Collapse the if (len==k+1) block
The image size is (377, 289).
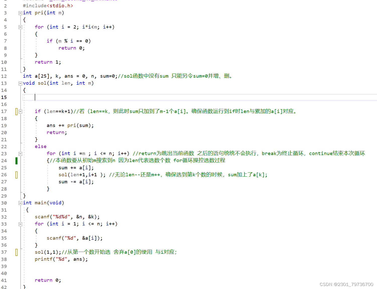(20, 111)
